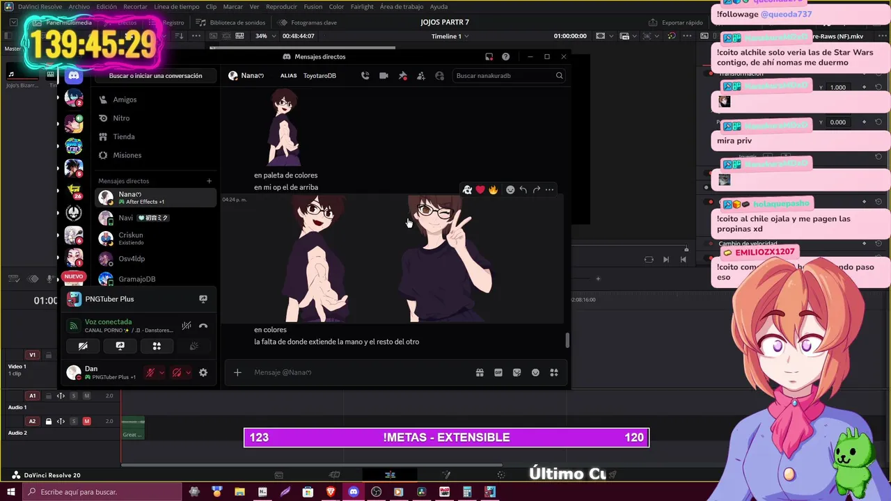Open Discord help question mark icon
Screen dimensions: 891x501
(506, 56)
